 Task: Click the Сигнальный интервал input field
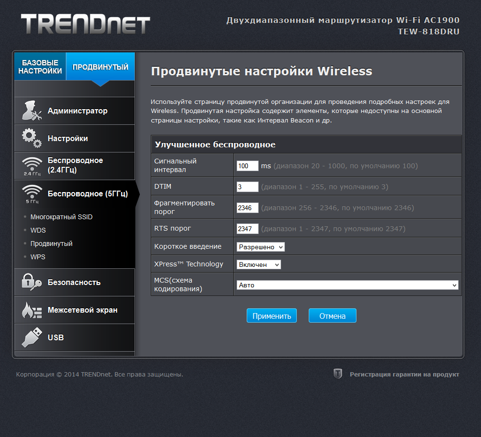(x=247, y=166)
